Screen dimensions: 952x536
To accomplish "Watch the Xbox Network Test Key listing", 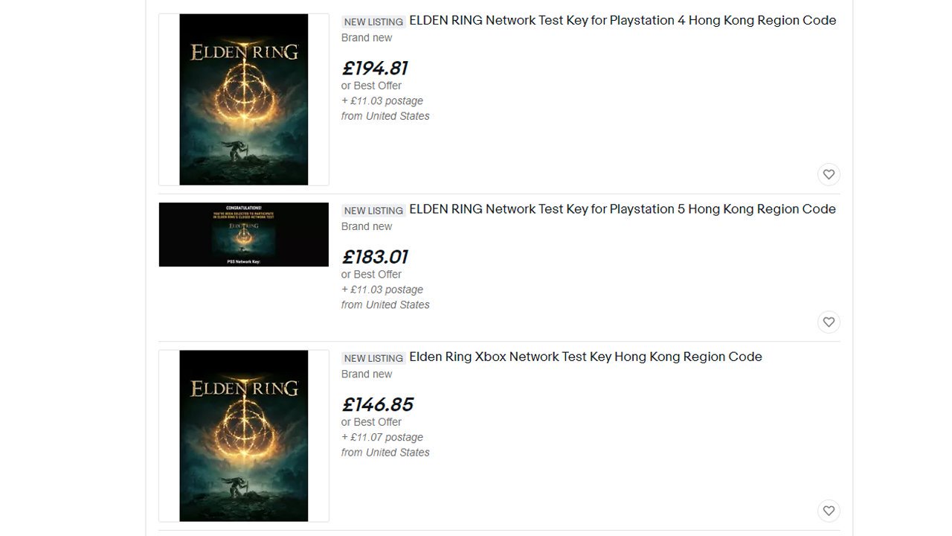I will (829, 511).
